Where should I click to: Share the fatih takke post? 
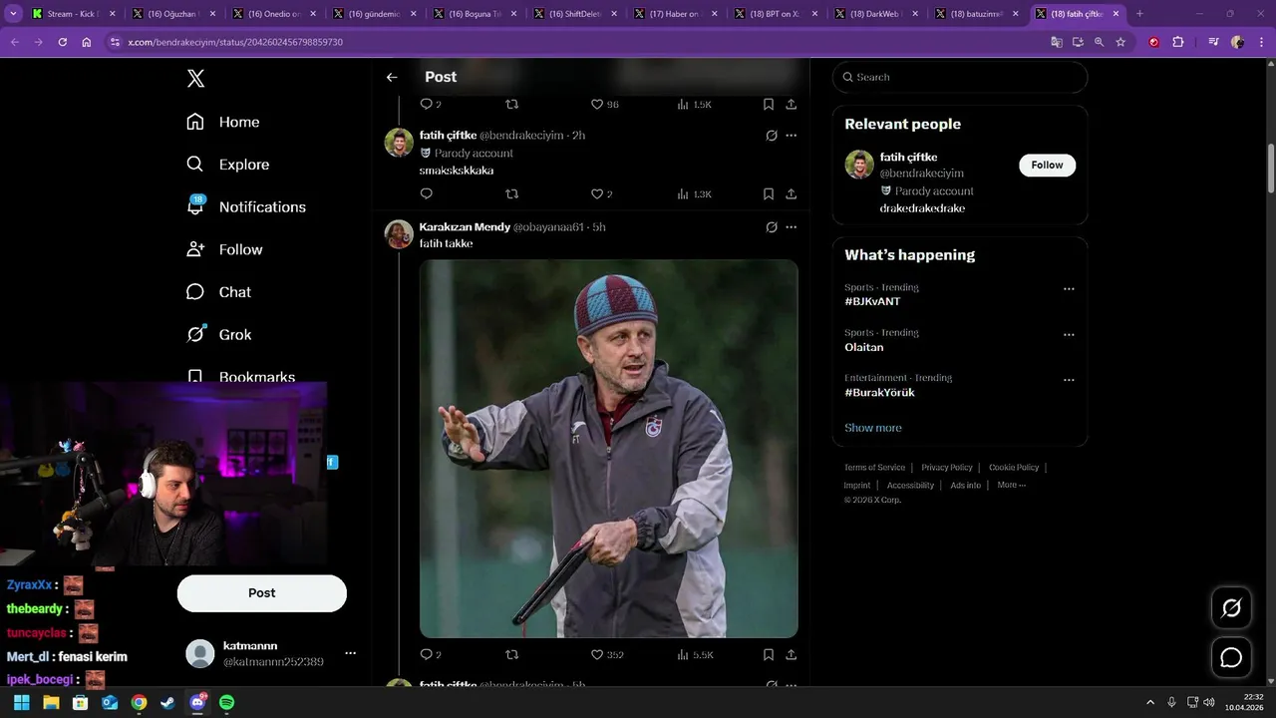tap(791, 655)
